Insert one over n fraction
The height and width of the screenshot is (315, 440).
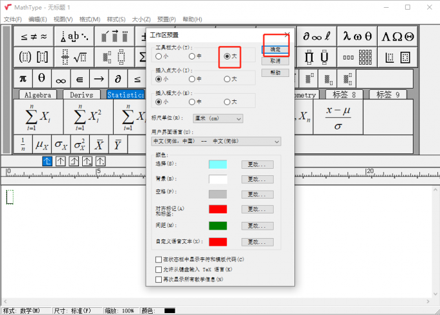23,144
